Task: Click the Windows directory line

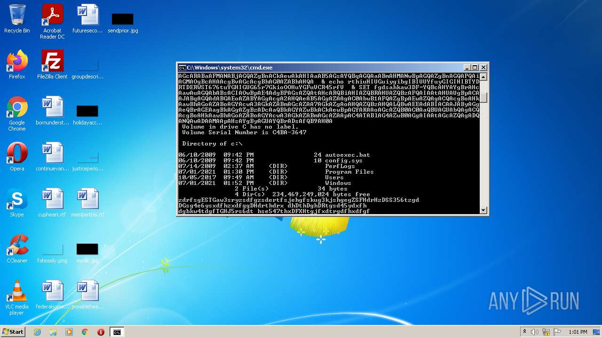Action: (x=265, y=183)
